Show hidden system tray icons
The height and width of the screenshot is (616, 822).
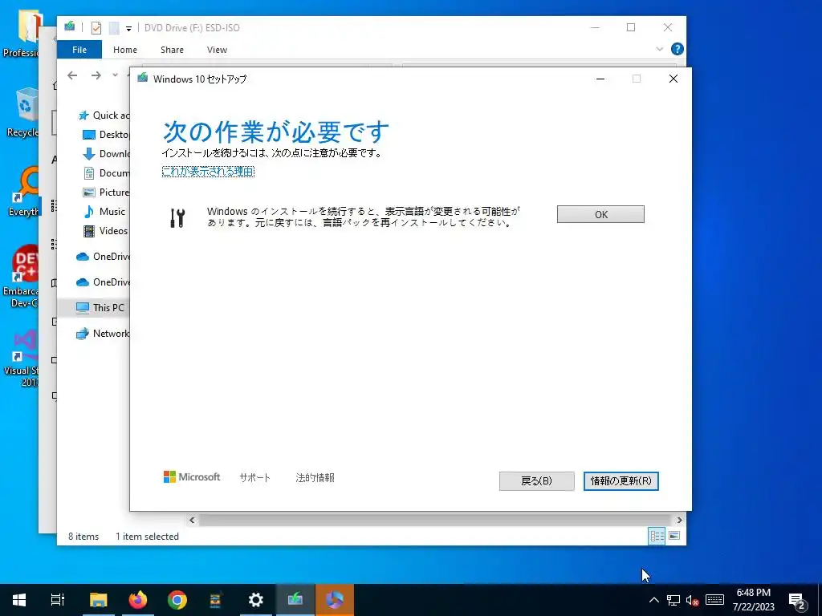click(653, 600)
